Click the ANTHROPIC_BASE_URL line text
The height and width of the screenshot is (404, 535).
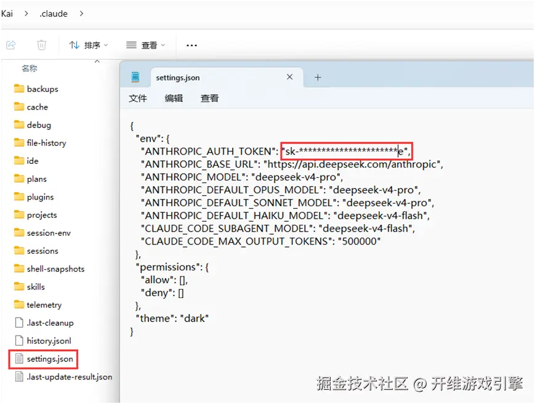[x=292, y=164]
